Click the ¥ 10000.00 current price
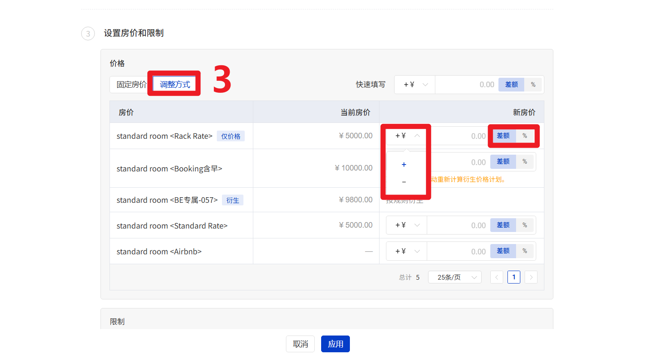Screen dimensions: 659x357 (354, 168)
